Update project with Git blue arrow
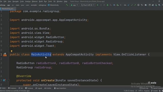The image size is (163, 92). (128, 5)
